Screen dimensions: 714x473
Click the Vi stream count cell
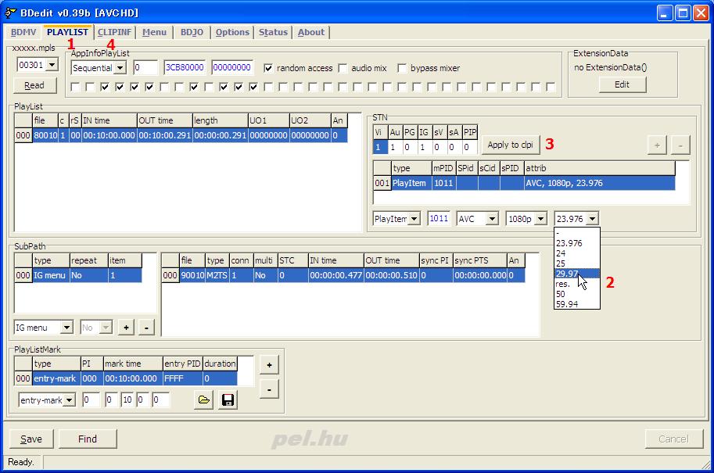(x=380, y=147)
